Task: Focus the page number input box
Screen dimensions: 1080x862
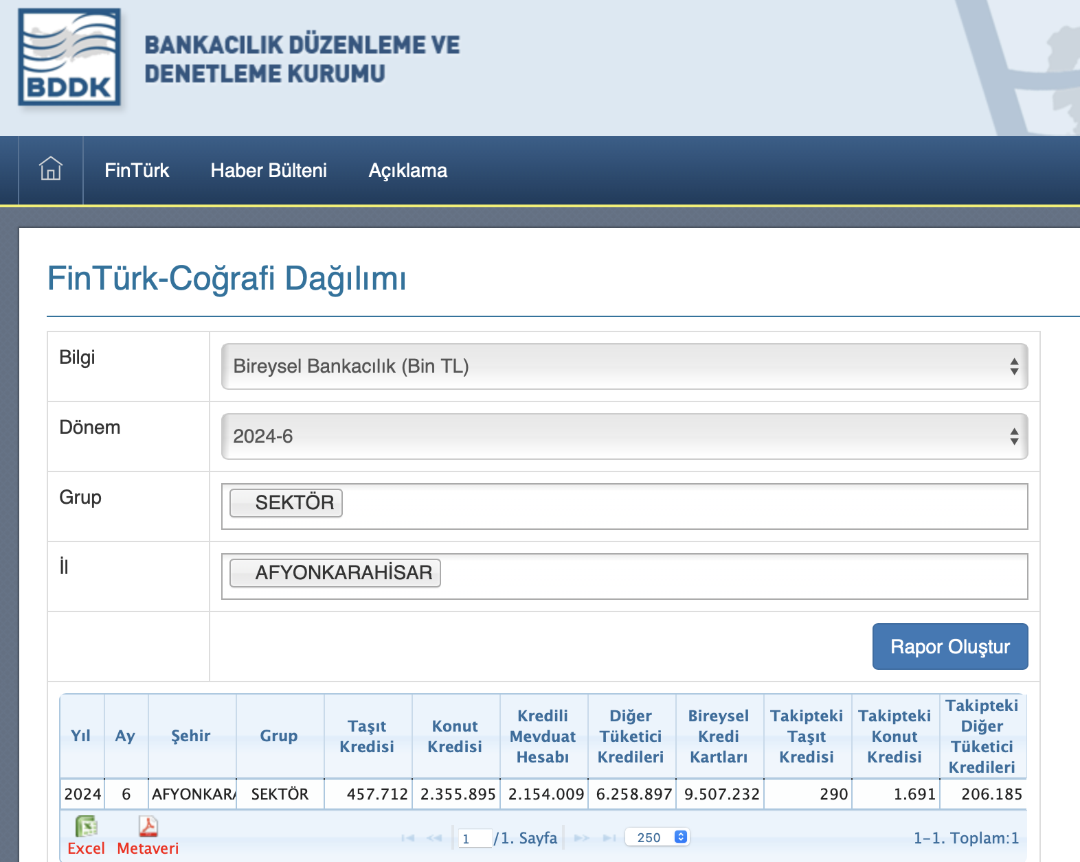Action: 475,838
